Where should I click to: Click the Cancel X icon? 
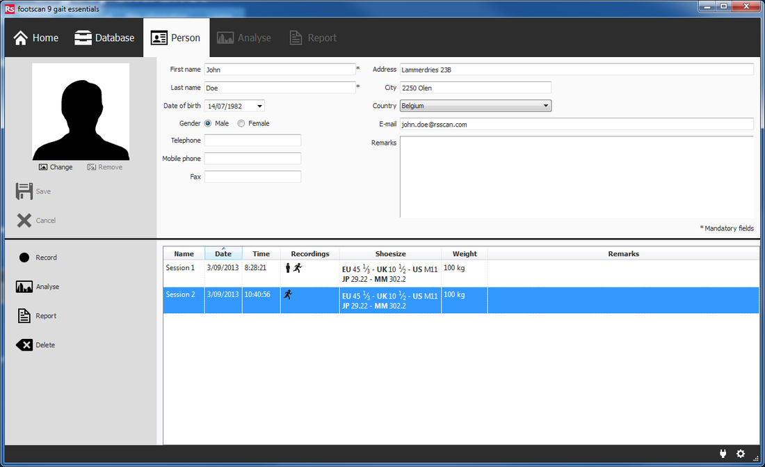pos(24,221)
